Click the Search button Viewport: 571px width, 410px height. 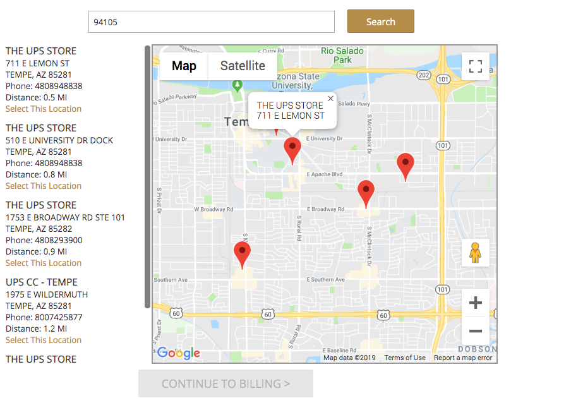click(x=380, y=21)
